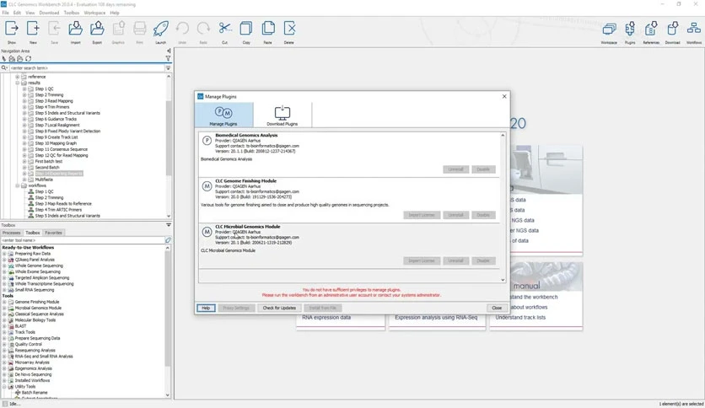
Task: Collapse the Utility Tools node
Action: pyautogui.click(x=4, y=386)
